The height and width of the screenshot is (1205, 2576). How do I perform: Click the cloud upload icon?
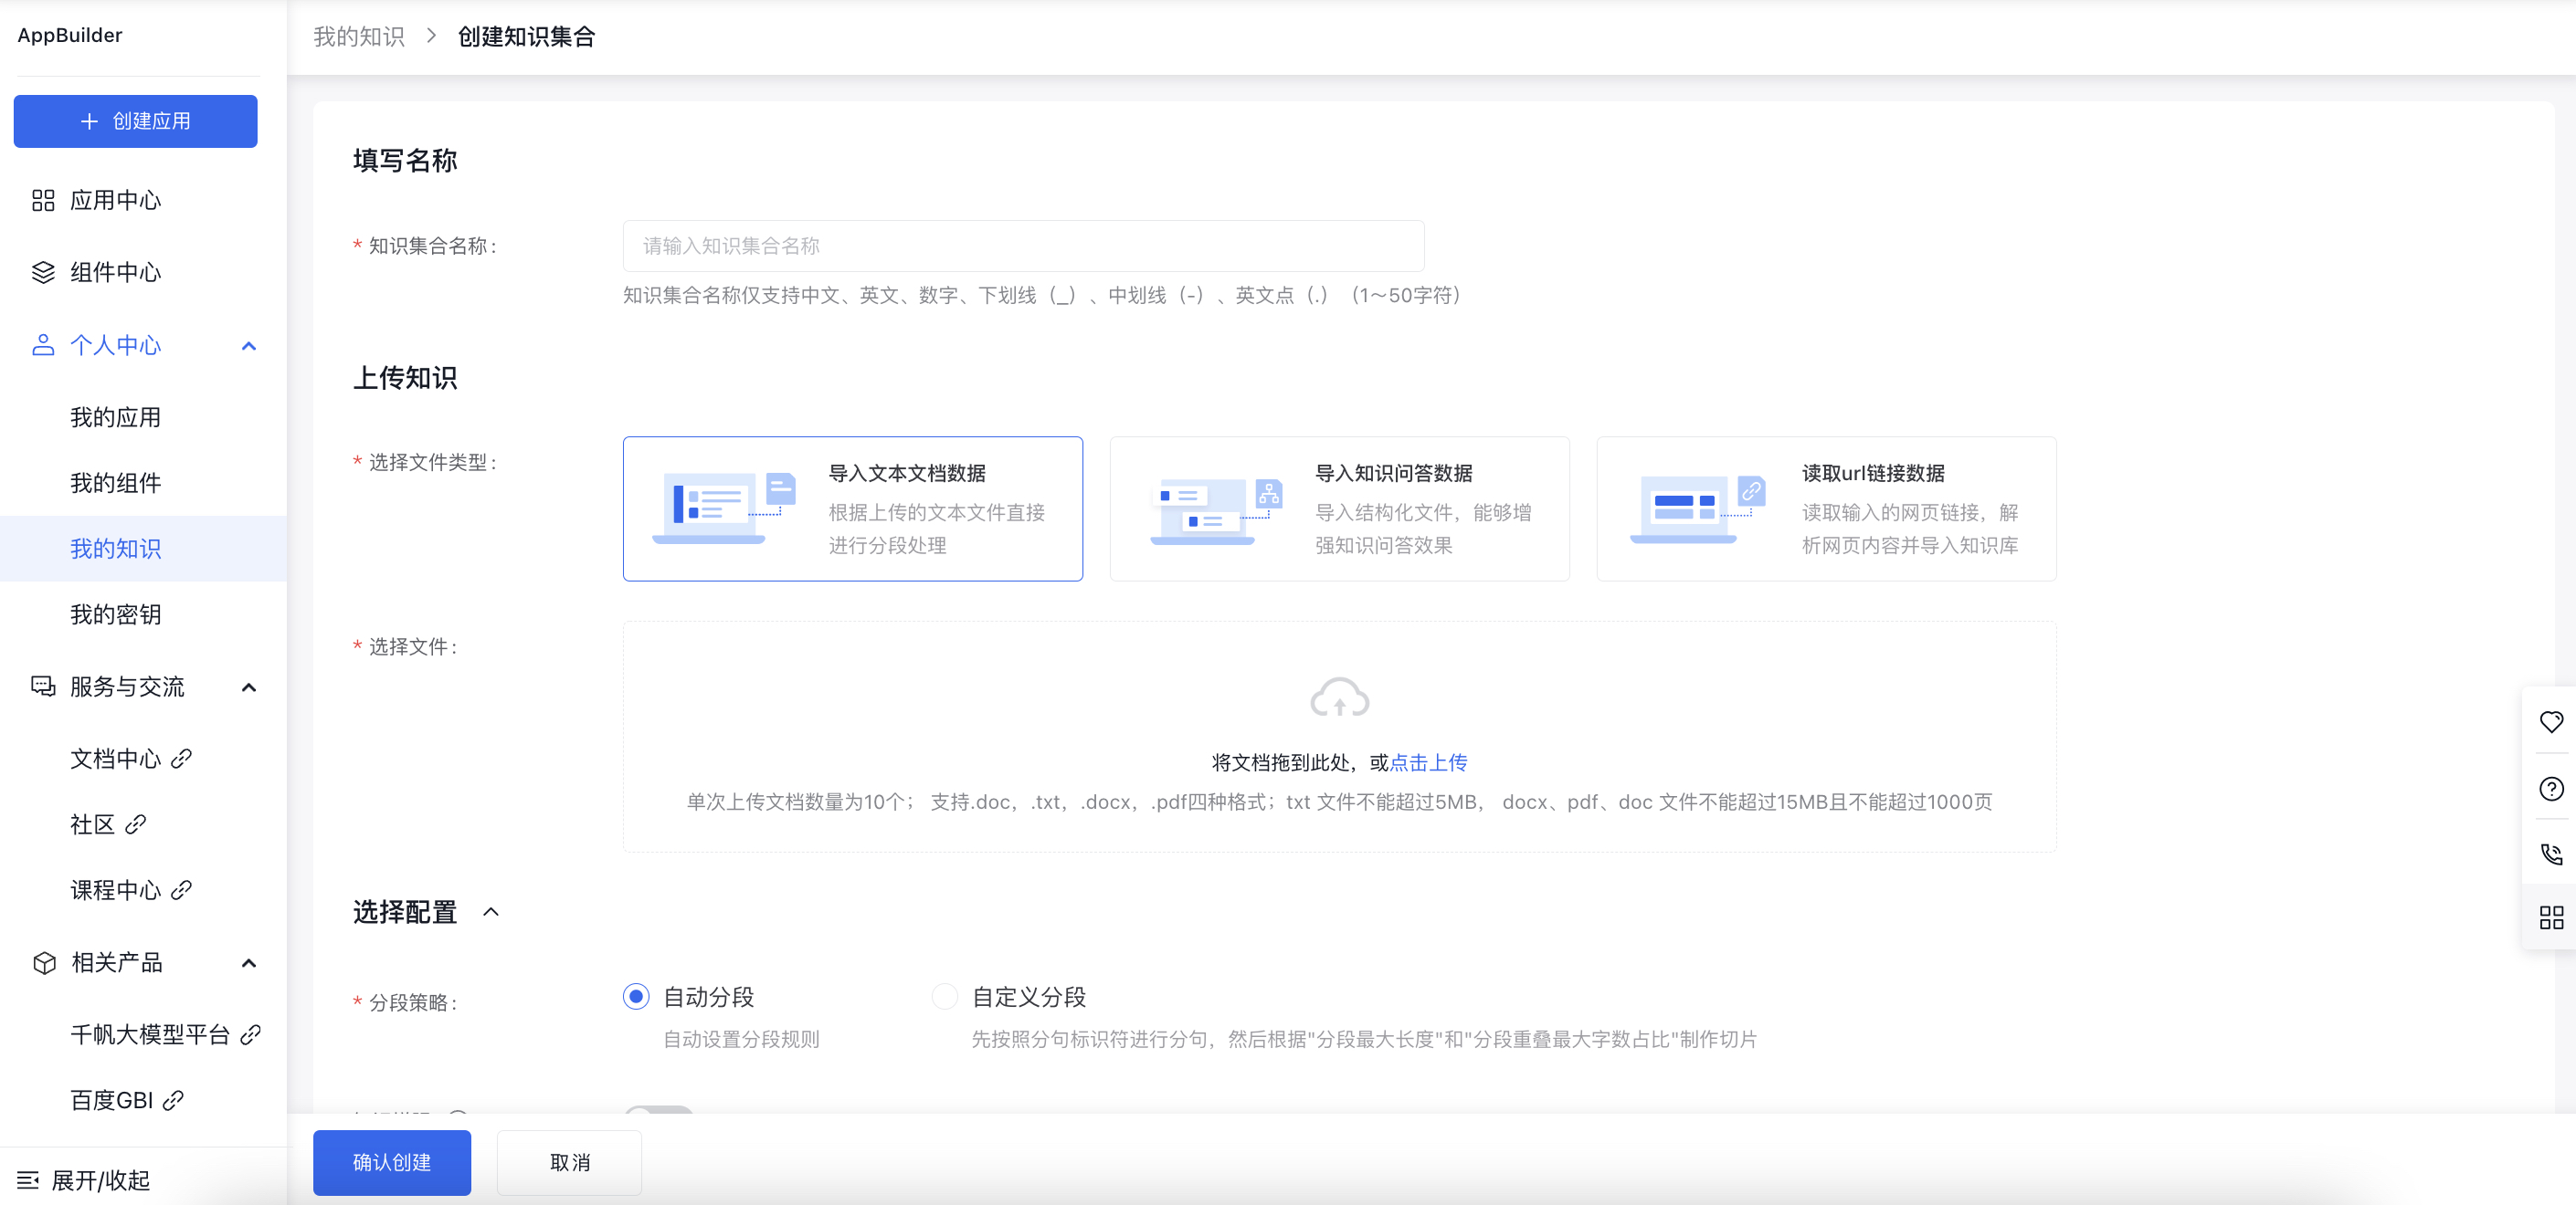tap(1339, 697)
